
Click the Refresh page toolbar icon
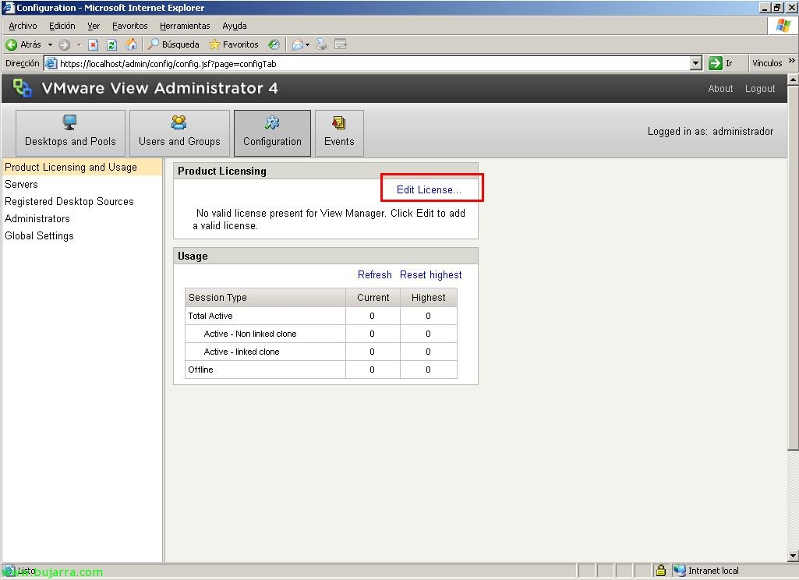tap(112, 45)
